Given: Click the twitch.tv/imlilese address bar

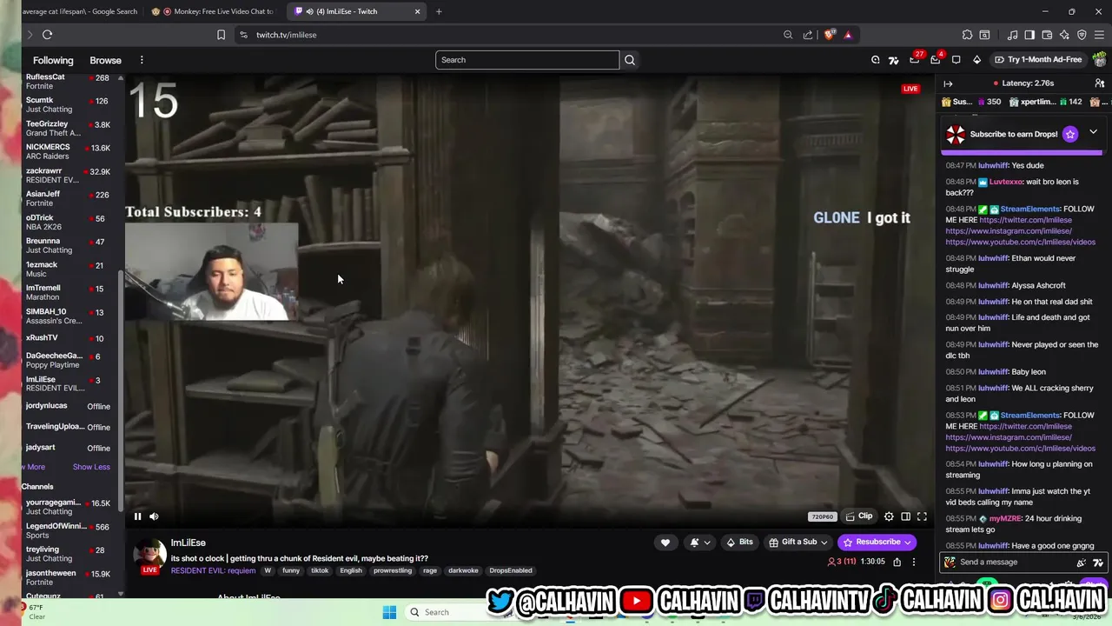Looking at the screenshot, I should (x=513, y=35).
